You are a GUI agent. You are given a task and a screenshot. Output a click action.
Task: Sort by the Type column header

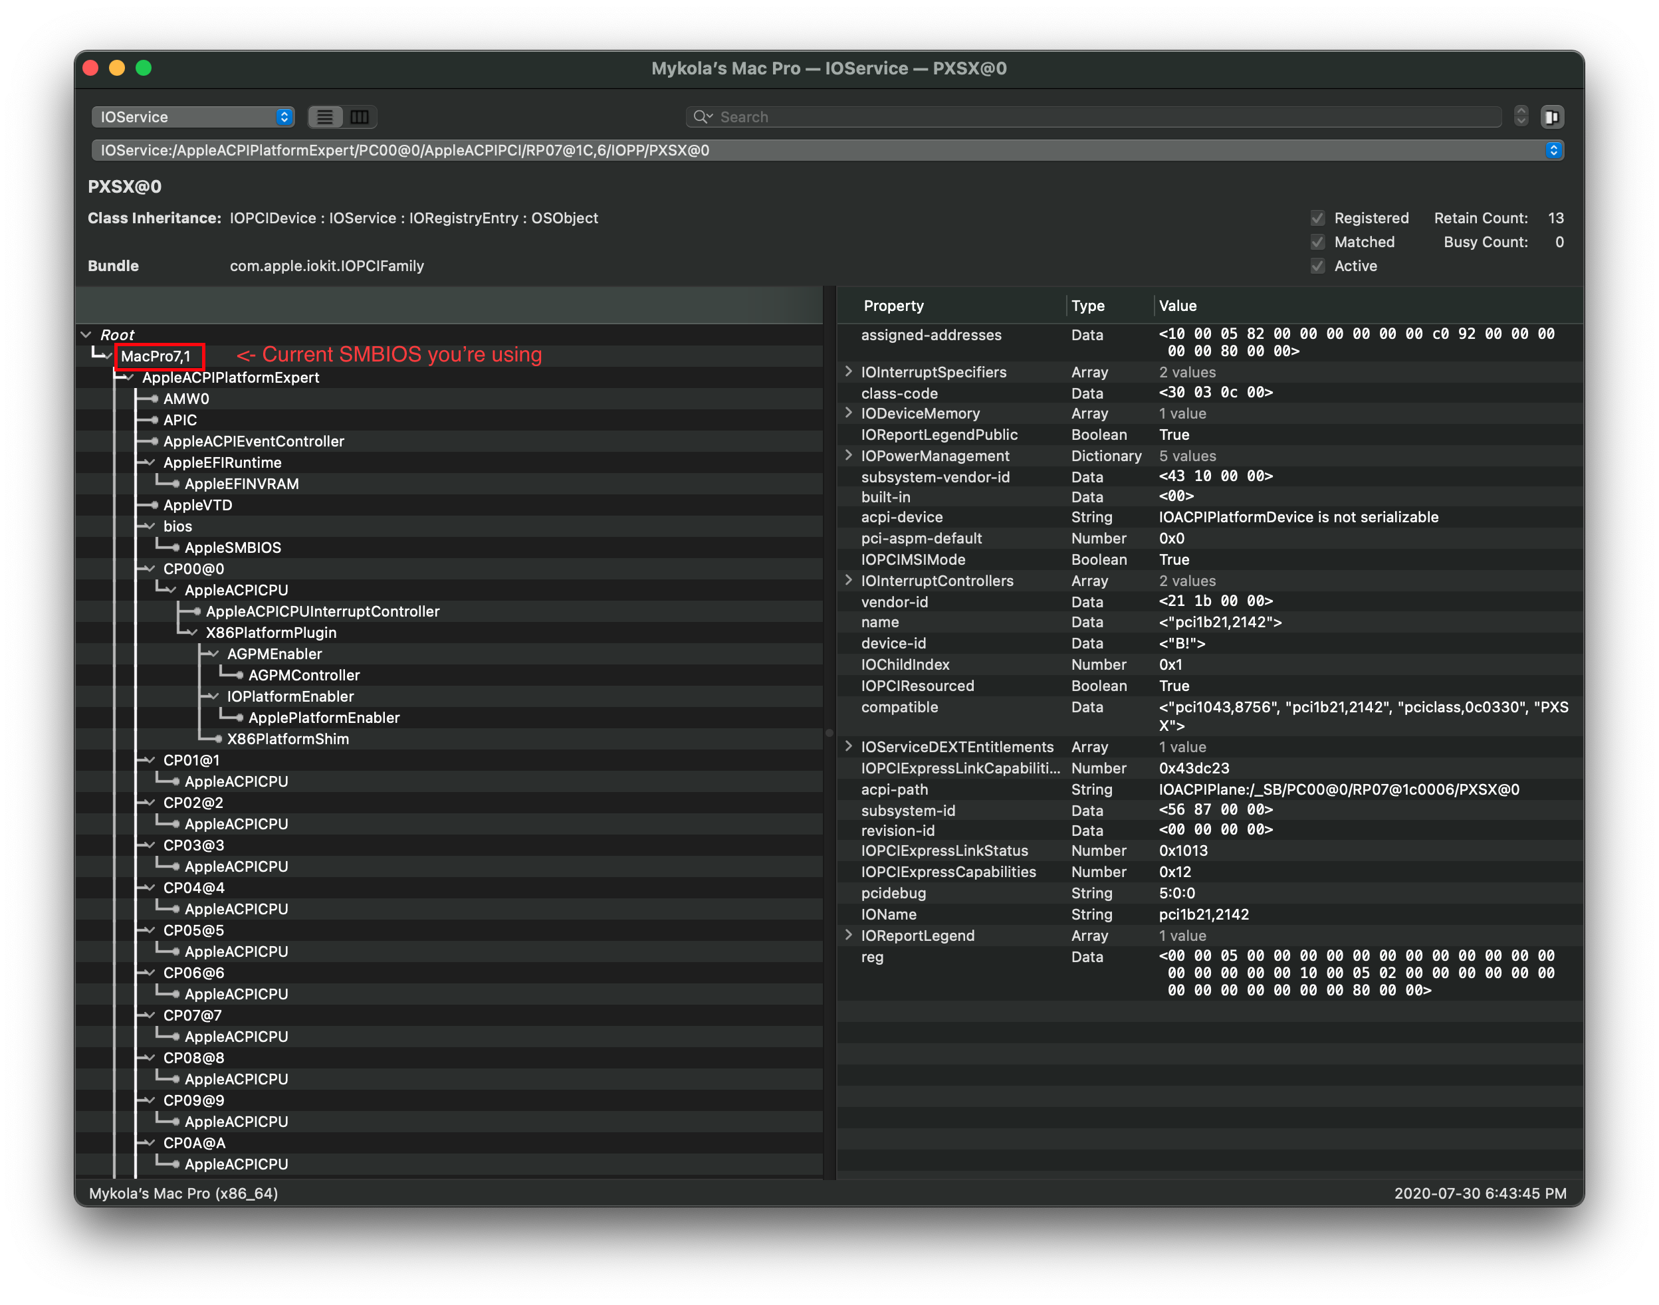[x=1088, y=306]
